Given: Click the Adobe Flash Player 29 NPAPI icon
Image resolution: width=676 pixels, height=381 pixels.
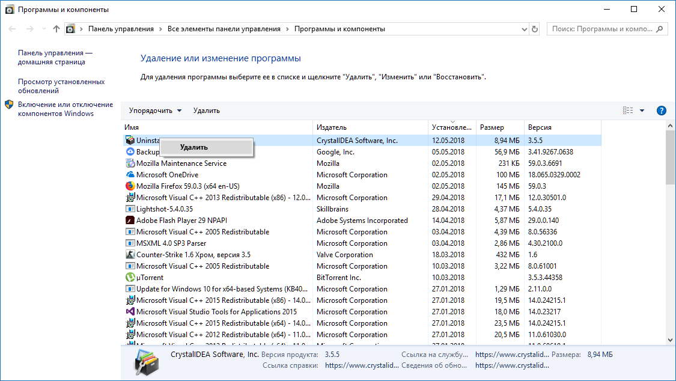Looking at the screenshot, I should pos(130,220).
